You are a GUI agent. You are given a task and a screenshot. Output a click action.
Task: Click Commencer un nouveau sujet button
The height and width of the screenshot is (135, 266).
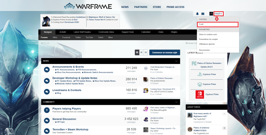[164, 53]
